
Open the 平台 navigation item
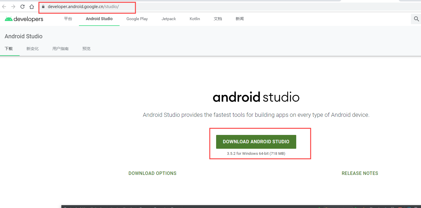click(68, 19)
